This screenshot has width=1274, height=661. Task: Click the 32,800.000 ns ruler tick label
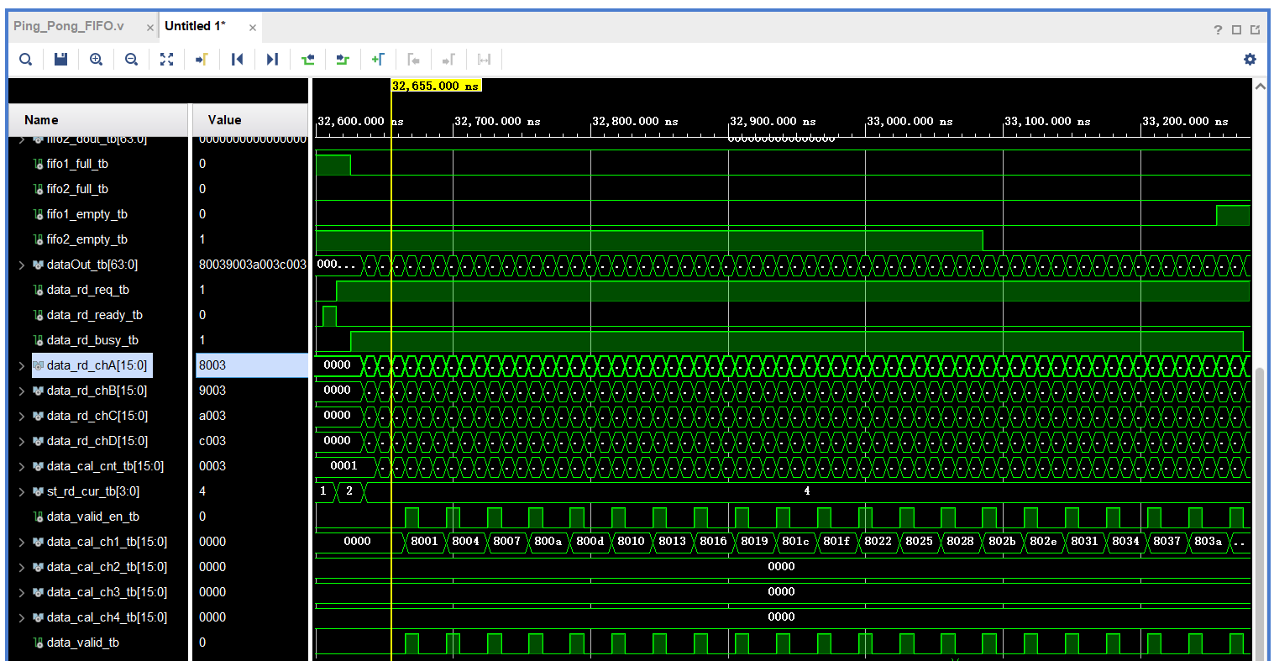coord(635,121)
